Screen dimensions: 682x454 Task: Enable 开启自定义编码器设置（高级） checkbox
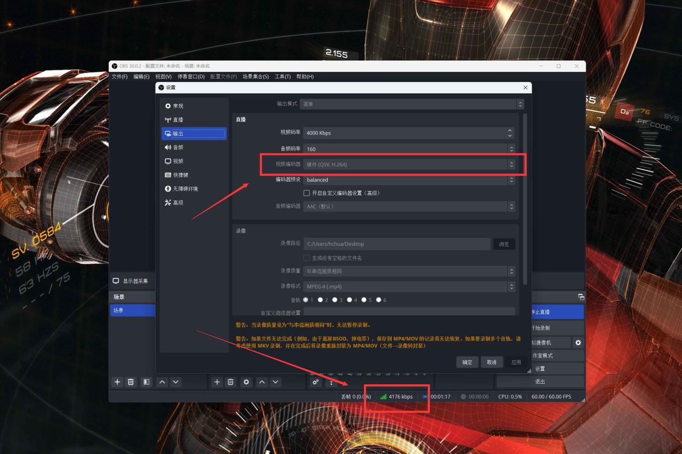tap(306, 193)
